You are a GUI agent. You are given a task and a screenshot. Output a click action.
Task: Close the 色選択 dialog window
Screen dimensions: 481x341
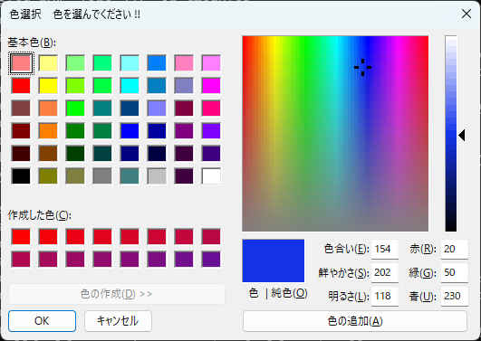click(467, 14)
